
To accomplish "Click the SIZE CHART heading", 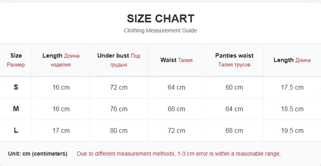I will (160, 18).
